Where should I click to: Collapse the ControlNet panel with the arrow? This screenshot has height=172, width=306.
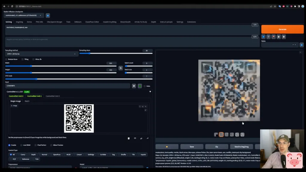150,92
